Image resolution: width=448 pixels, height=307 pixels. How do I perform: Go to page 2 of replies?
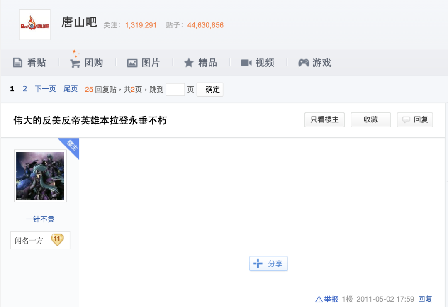coord(25,89)
